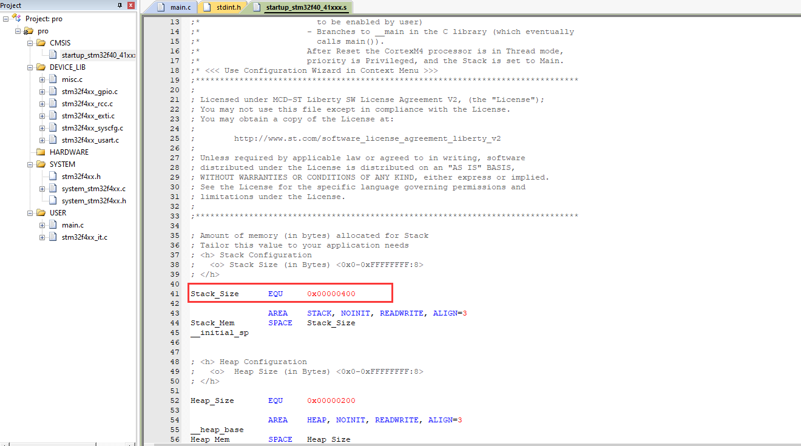The image size is (801, 446).
Task: Click line number 33 in the gutter
Action: coord(175,216)
